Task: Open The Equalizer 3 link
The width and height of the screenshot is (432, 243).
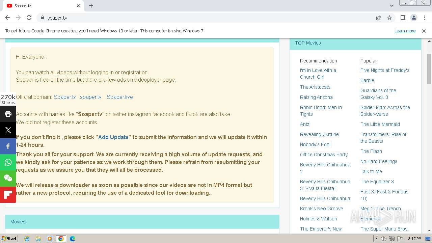Action: (x=377, y=182)
